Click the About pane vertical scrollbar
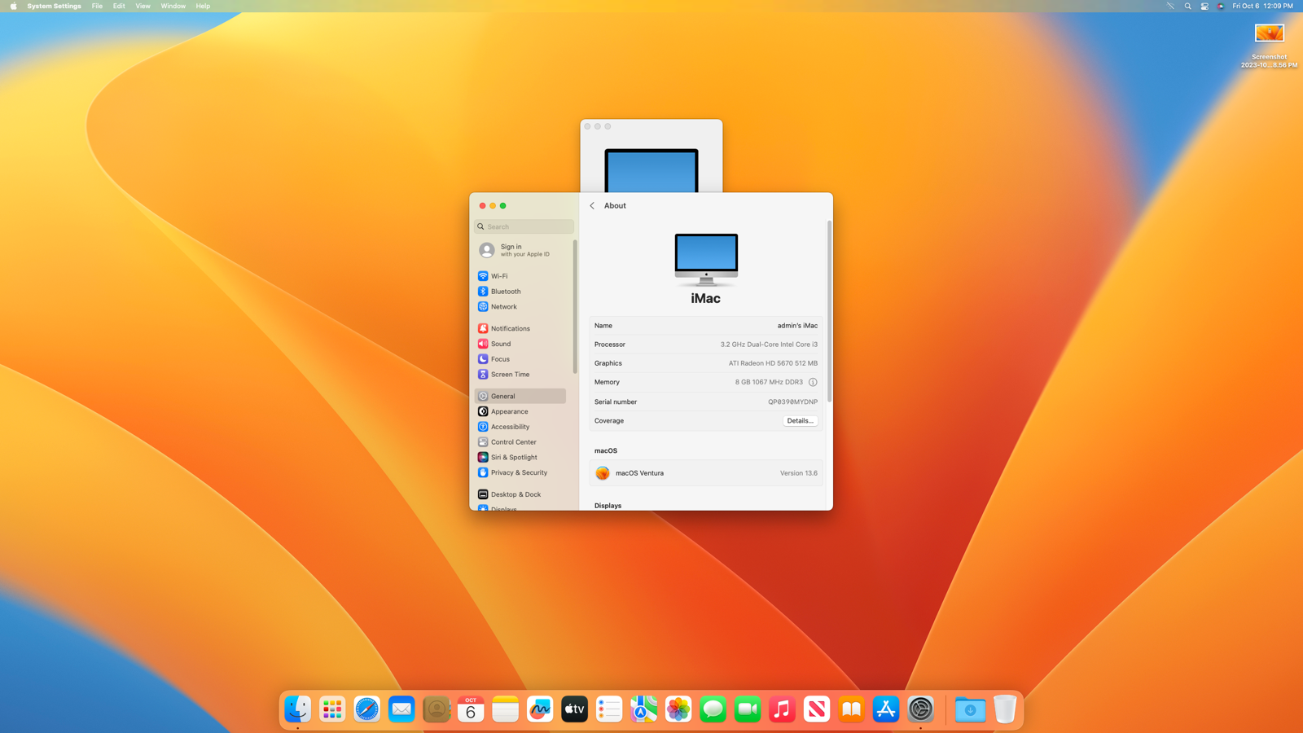Viewport: 1303px width, 733px height. coord(829,311)
